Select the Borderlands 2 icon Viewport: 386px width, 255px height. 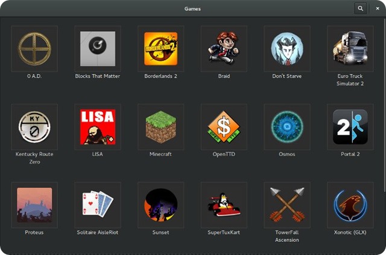pos(161,49)
